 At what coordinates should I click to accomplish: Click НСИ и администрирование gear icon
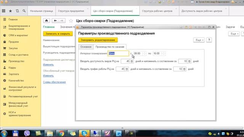tap(5, 114)
